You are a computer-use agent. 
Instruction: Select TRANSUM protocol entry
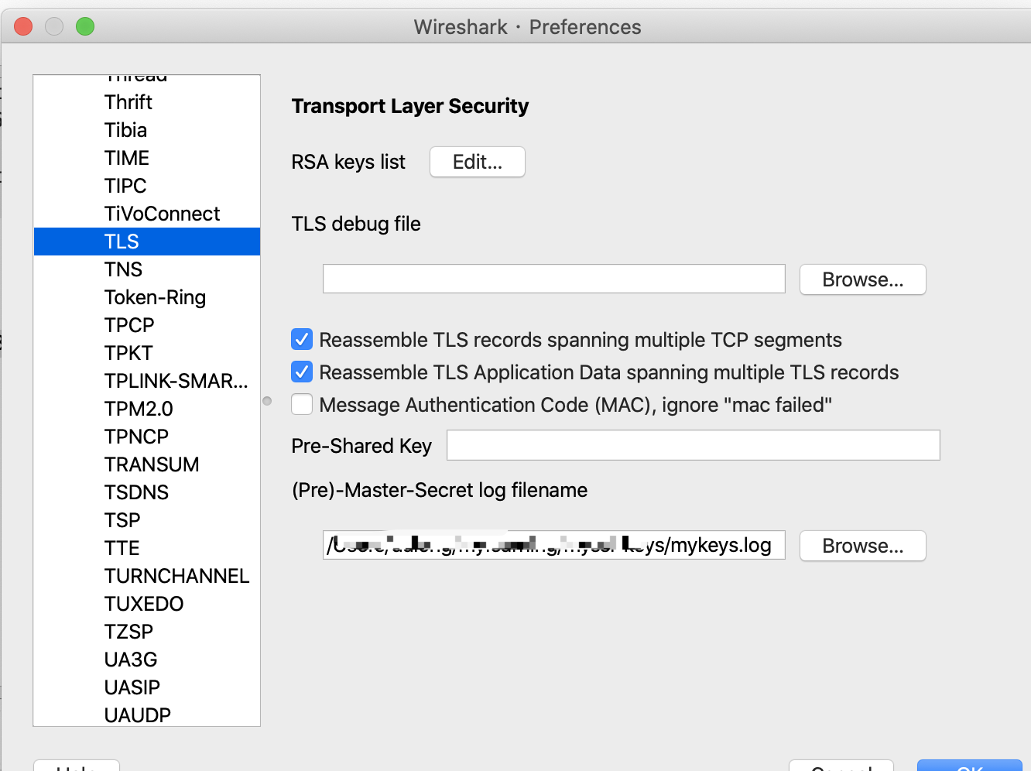tap(147, 464)
